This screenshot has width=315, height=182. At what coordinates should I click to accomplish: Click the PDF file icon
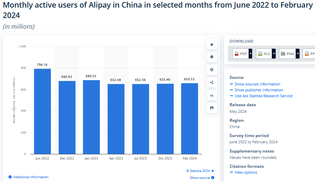click(x=237, y=54)
